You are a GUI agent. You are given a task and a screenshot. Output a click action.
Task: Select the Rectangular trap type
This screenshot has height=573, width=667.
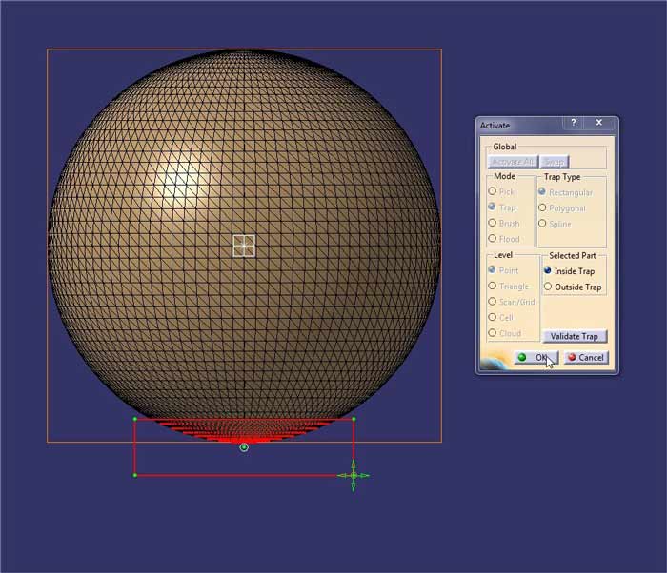click(x=542, y=191)
